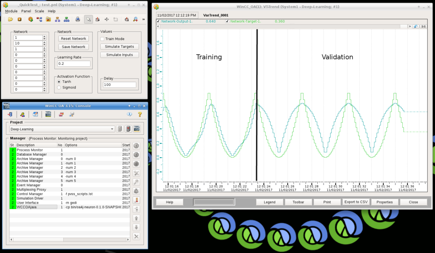Open a panel using the folder icon

(x=10, y=19)
